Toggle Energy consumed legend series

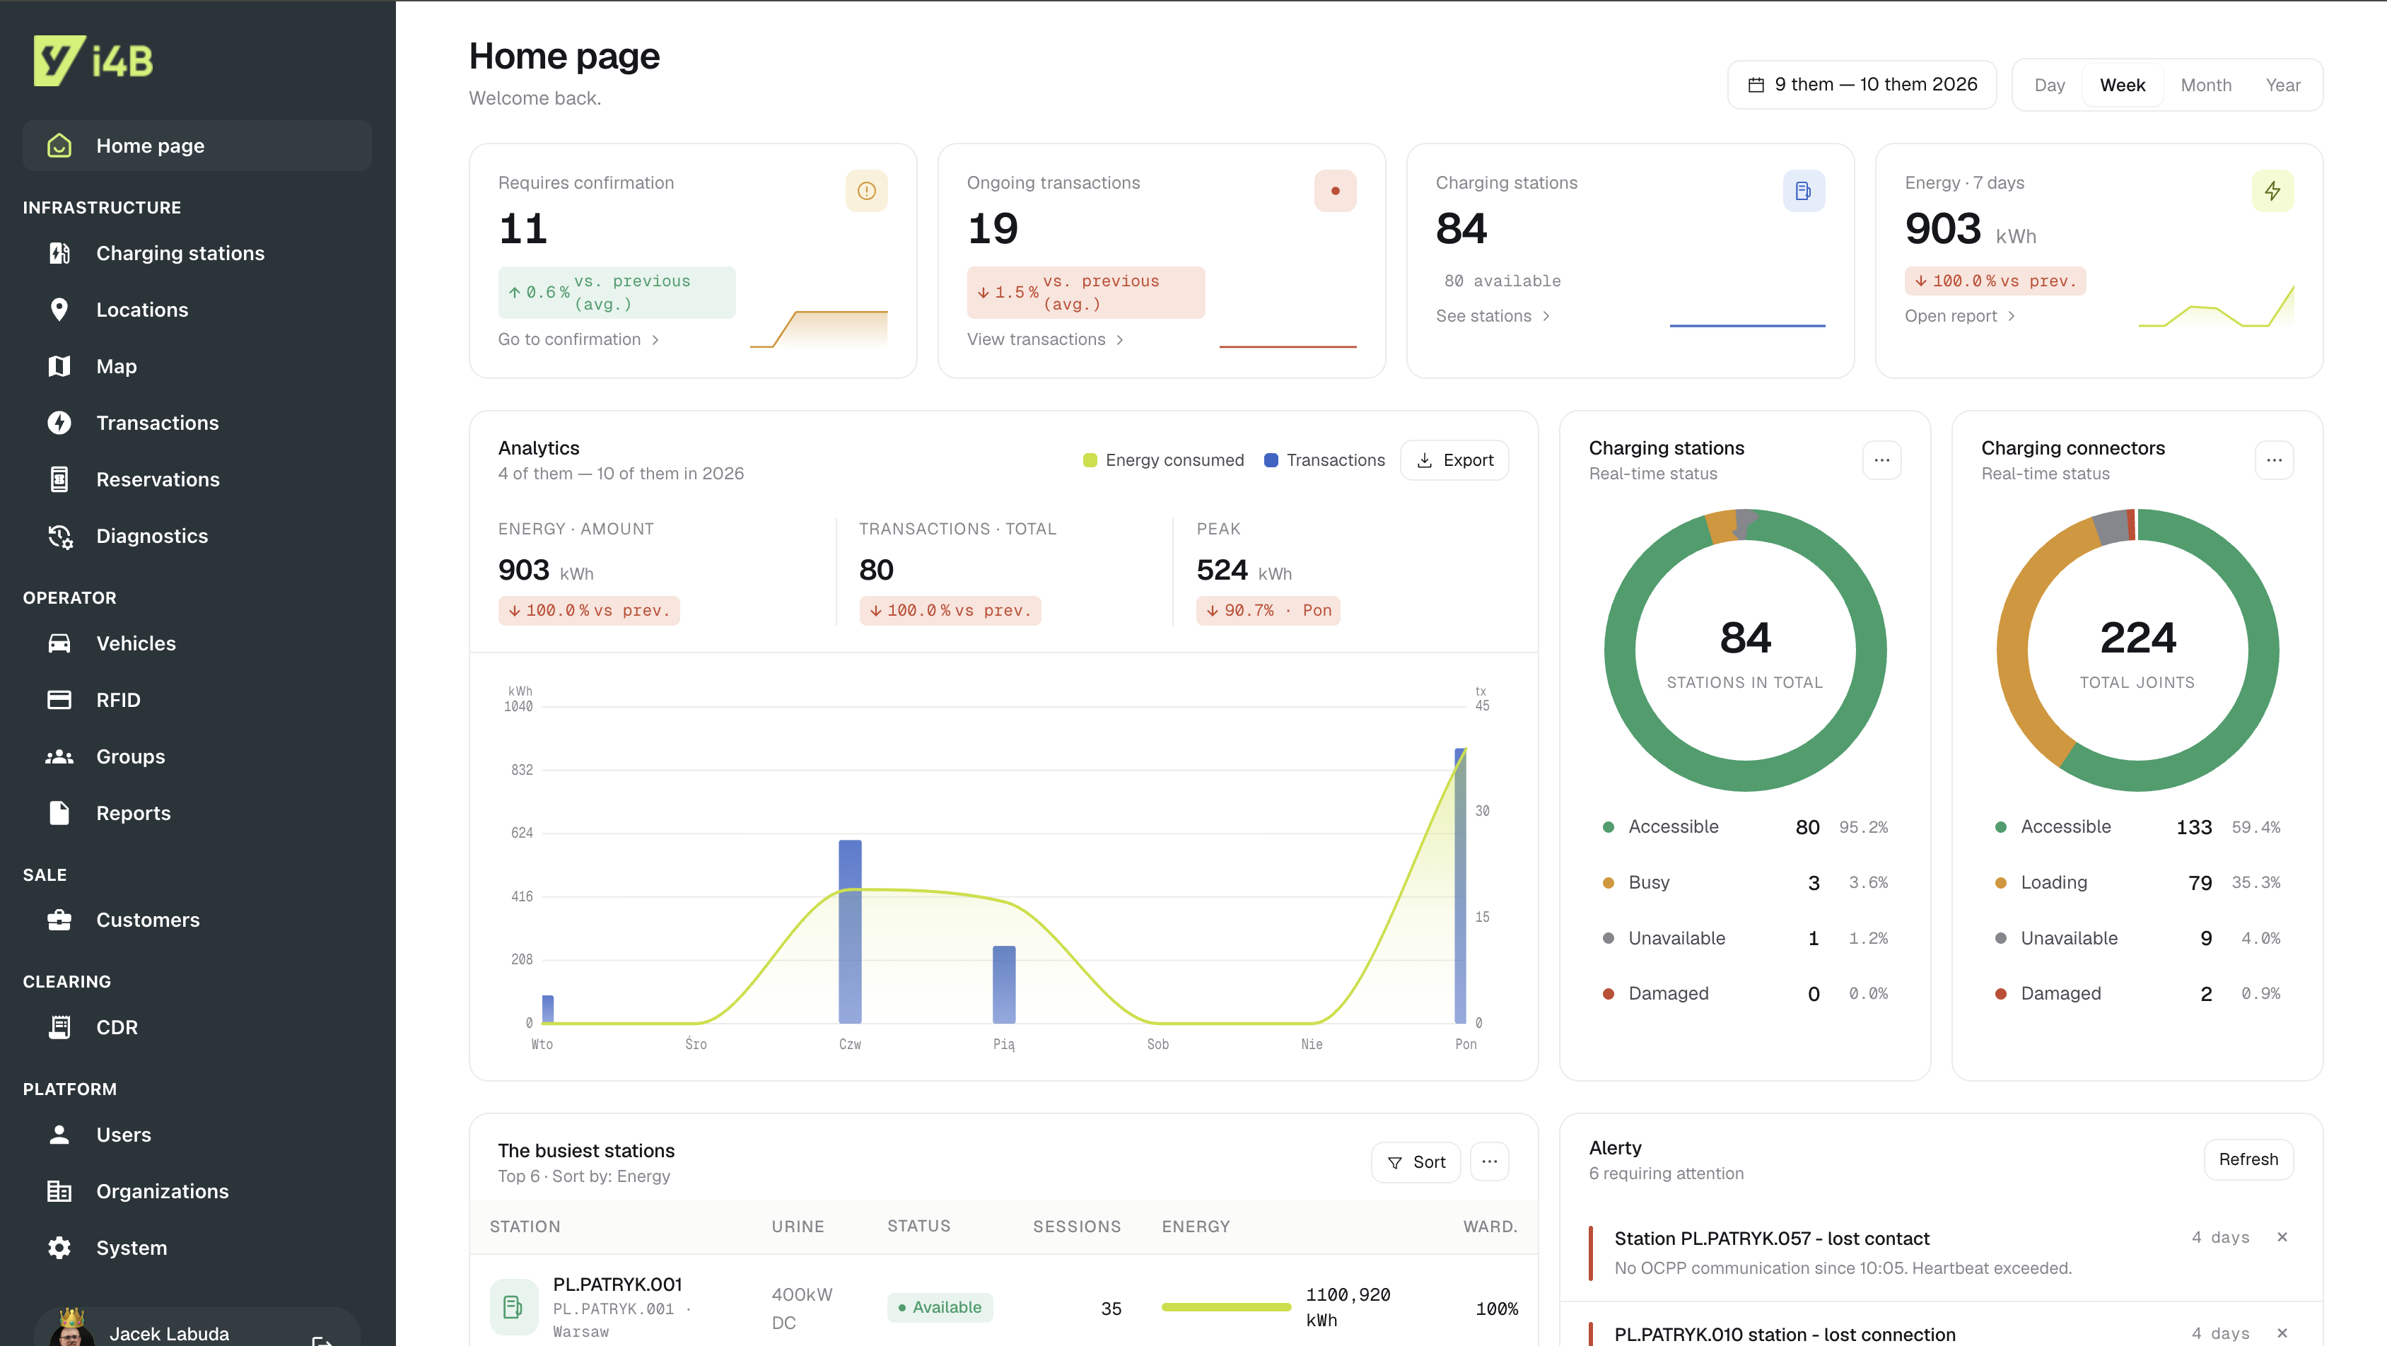[x=1163, y=460]
